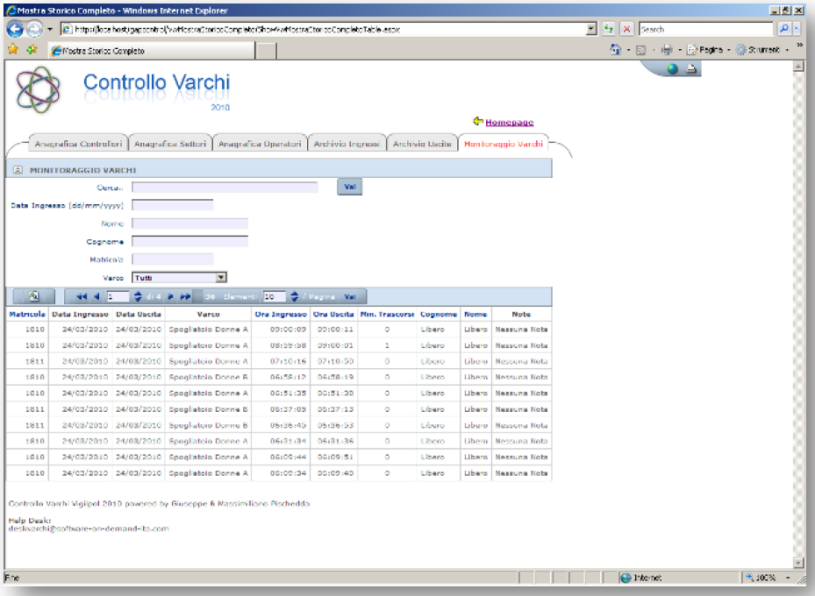Open the Anagrafica Operatori tab

coord(260,144)
